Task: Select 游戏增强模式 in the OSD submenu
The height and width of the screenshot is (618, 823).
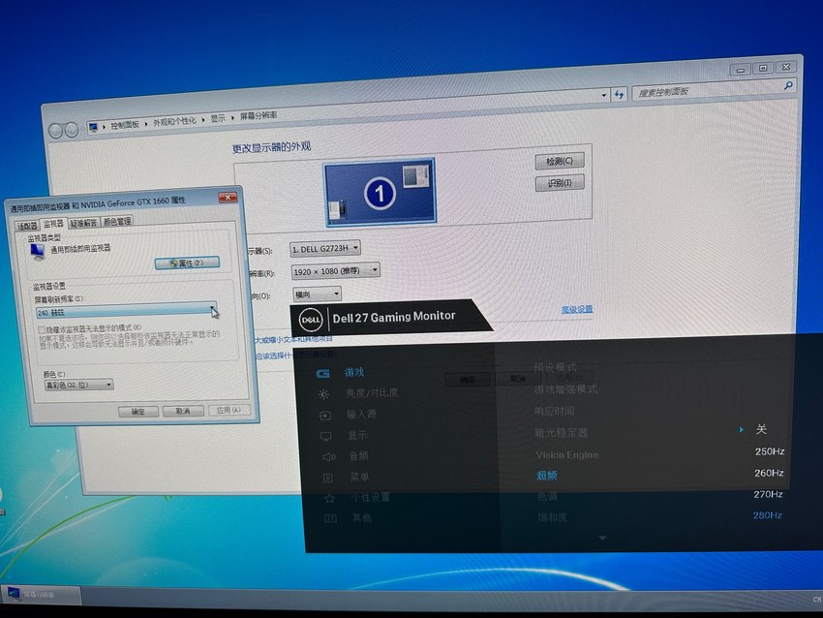Action: point(565,389)
